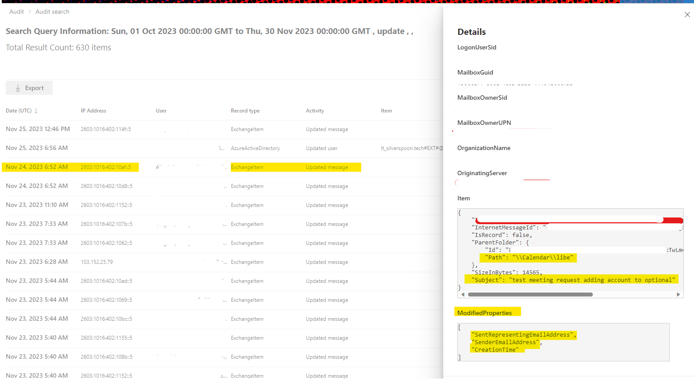Open Audit search breadcrumb link

(53, 11)
